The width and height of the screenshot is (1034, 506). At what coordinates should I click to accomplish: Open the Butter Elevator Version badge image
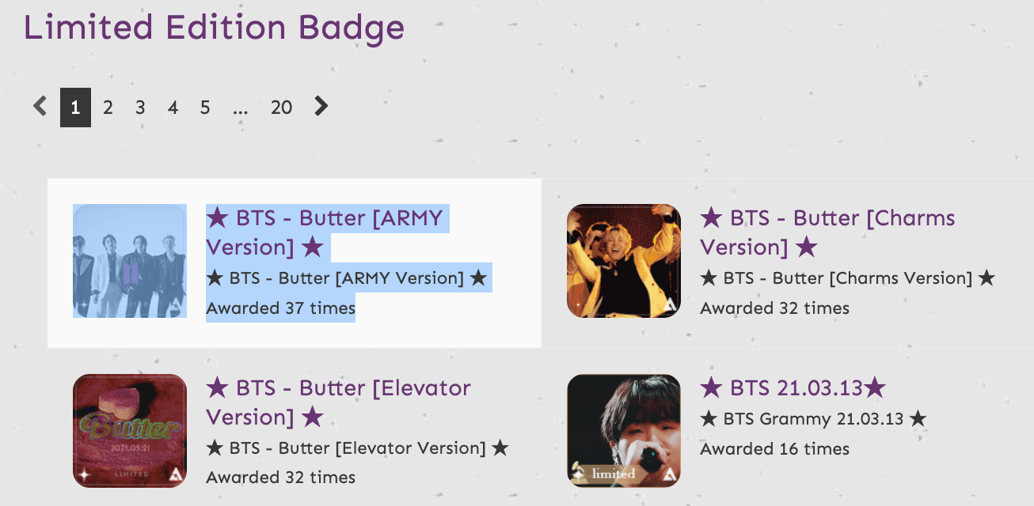point(130,430)
